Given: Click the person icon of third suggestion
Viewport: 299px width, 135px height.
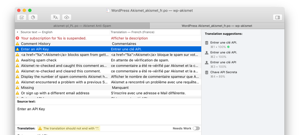Looking at the screenshot, I should 206,63.
